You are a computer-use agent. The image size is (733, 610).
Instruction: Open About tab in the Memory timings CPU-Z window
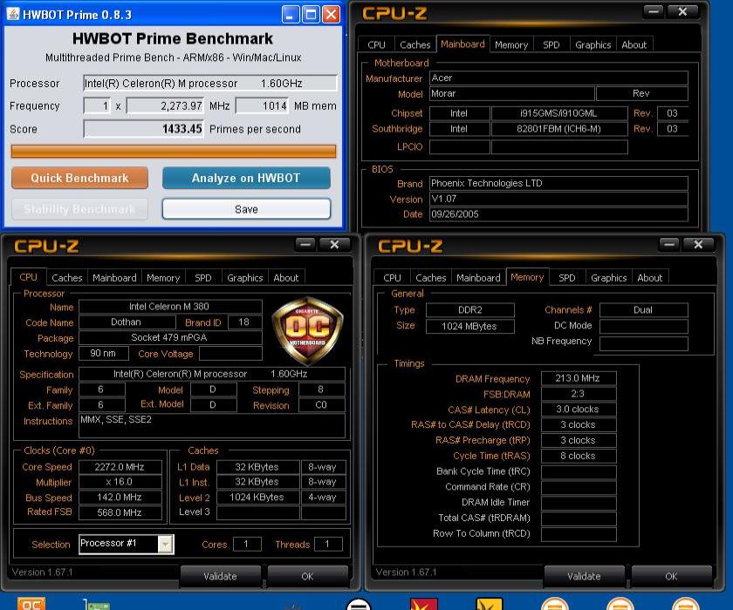[x=650, y=278]
